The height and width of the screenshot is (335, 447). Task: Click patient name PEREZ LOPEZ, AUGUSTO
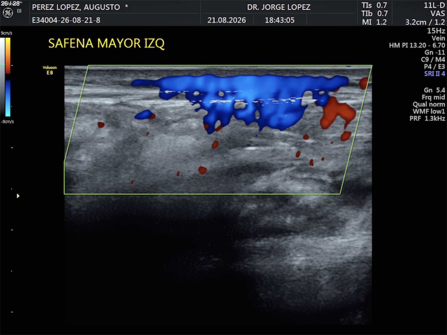pos(76,7)
